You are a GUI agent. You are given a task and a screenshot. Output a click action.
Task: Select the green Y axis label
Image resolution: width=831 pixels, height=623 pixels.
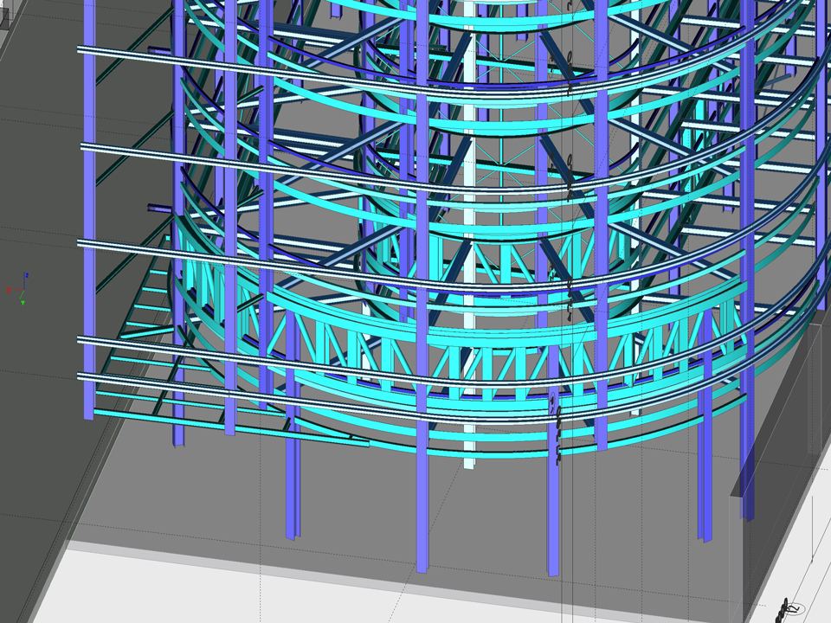tap(23, 302)
